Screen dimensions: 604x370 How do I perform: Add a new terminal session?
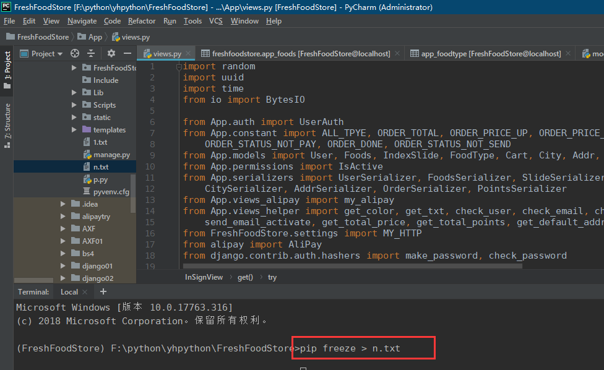103,291
